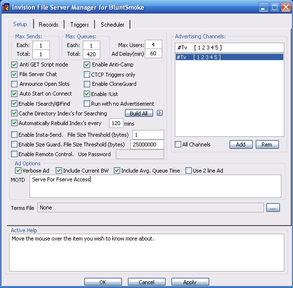This screenshot has width=293, height=288.
Task: Click the Max Sends Each field
Action: 41,46
